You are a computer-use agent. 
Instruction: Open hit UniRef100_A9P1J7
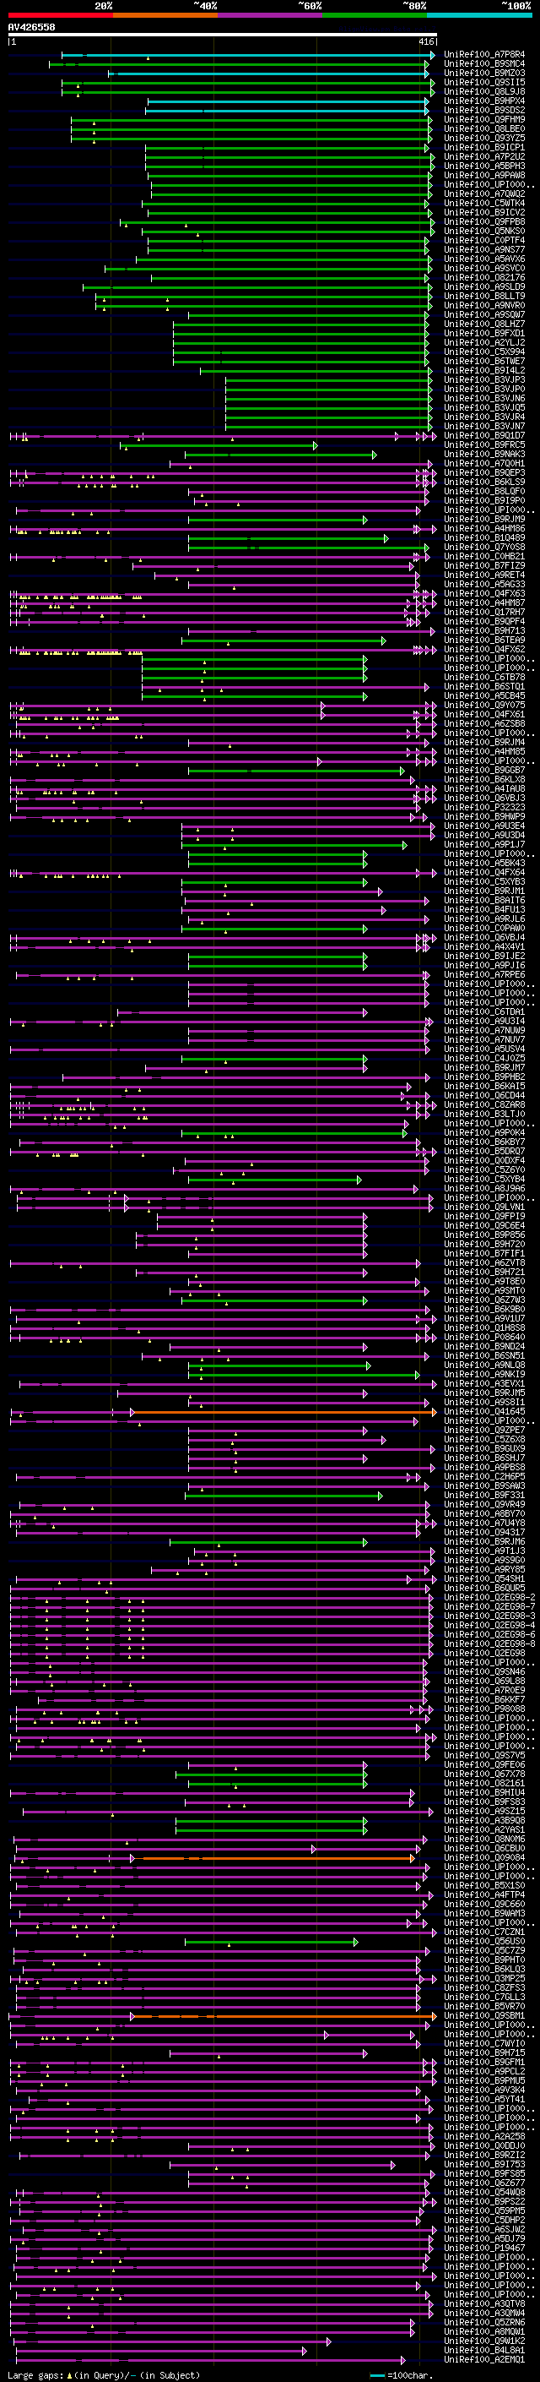[x=484, y=844]
